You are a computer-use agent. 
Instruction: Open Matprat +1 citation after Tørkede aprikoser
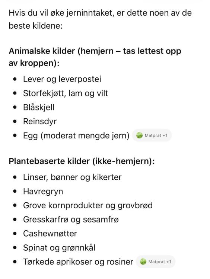[156, 262]
